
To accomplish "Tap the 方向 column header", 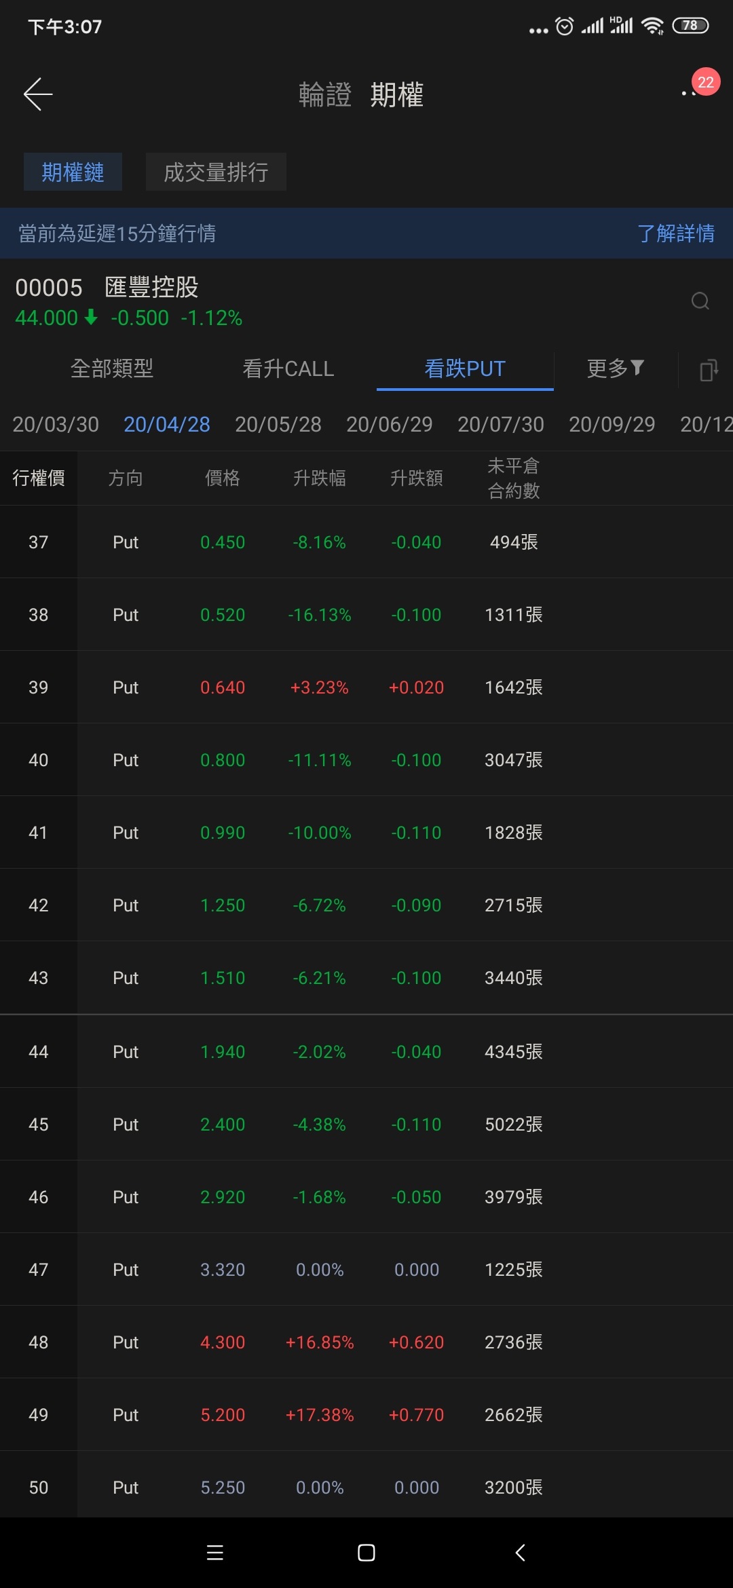I will [x=126, y=478].
